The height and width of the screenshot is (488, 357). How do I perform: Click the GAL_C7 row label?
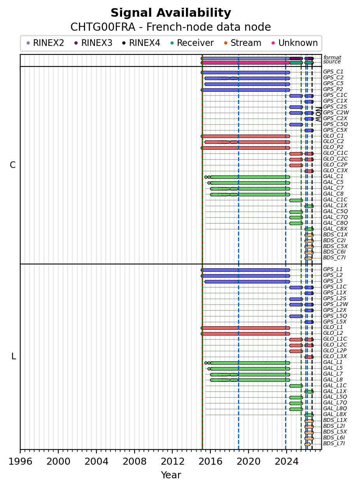(x=333, y=188)
